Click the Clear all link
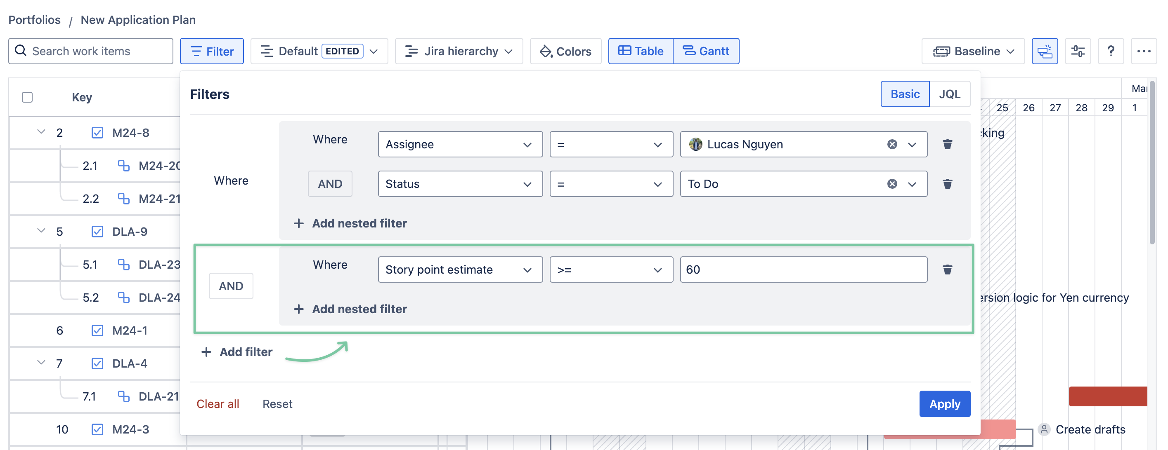Image resolution: width=1168 pixels, height=450 pixels. tap(218, 404)
